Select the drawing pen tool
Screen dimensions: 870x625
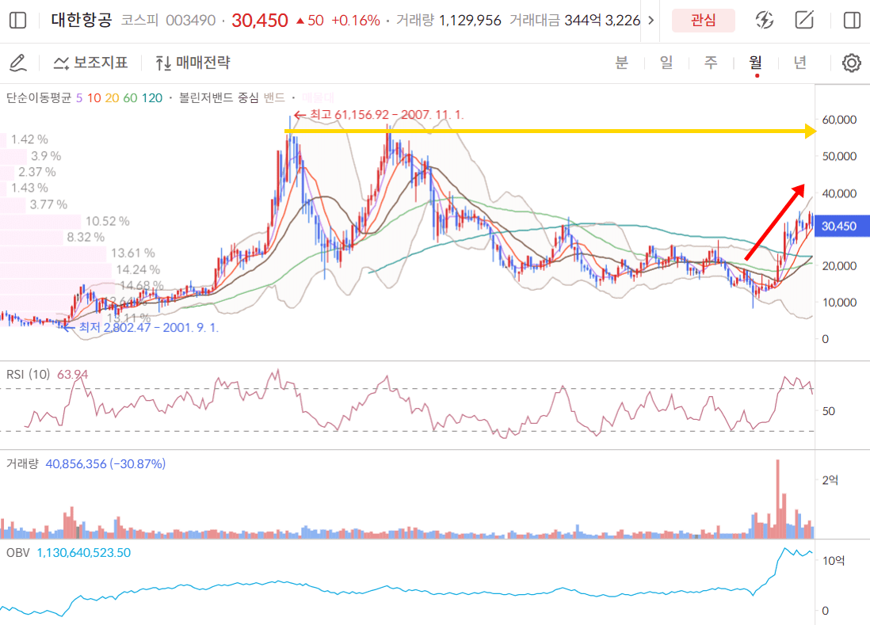17,63
